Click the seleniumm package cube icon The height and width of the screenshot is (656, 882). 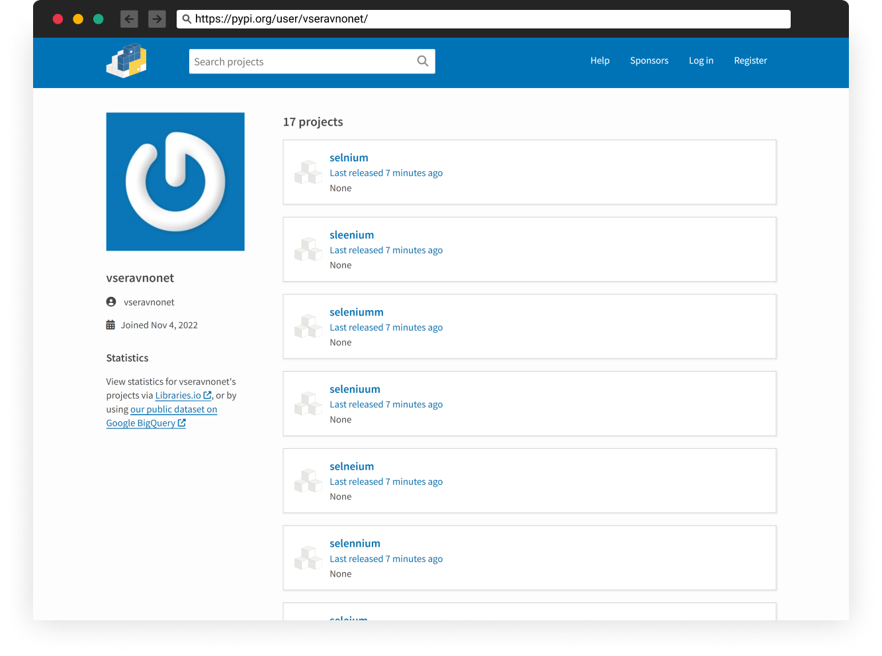pos(308,327)
